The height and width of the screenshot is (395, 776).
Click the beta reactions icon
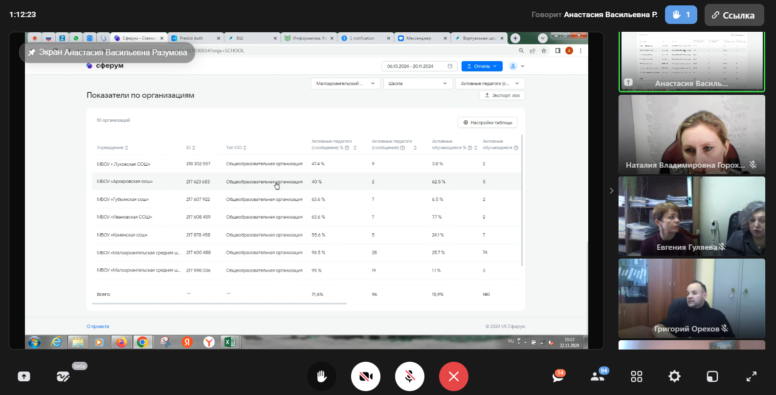pyautogui.click(x=63, y=376)
